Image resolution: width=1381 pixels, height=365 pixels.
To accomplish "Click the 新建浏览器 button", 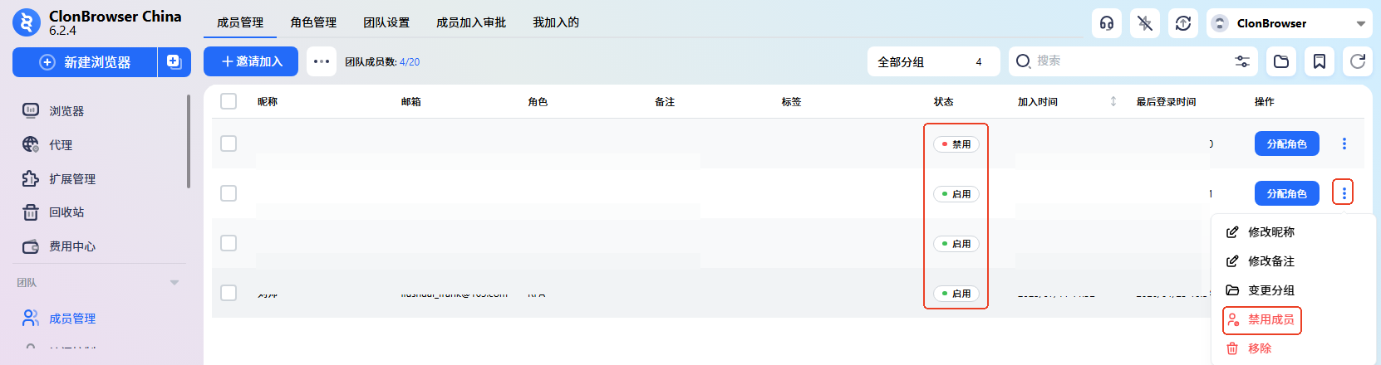I will (x=85, y=62).
